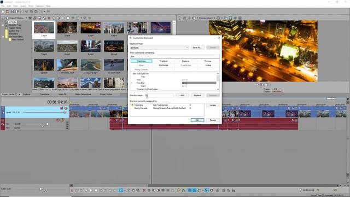Click Save As in Customize Keyboard
The width and height of the screenshot is (350, 197).
tap(197, 48)
